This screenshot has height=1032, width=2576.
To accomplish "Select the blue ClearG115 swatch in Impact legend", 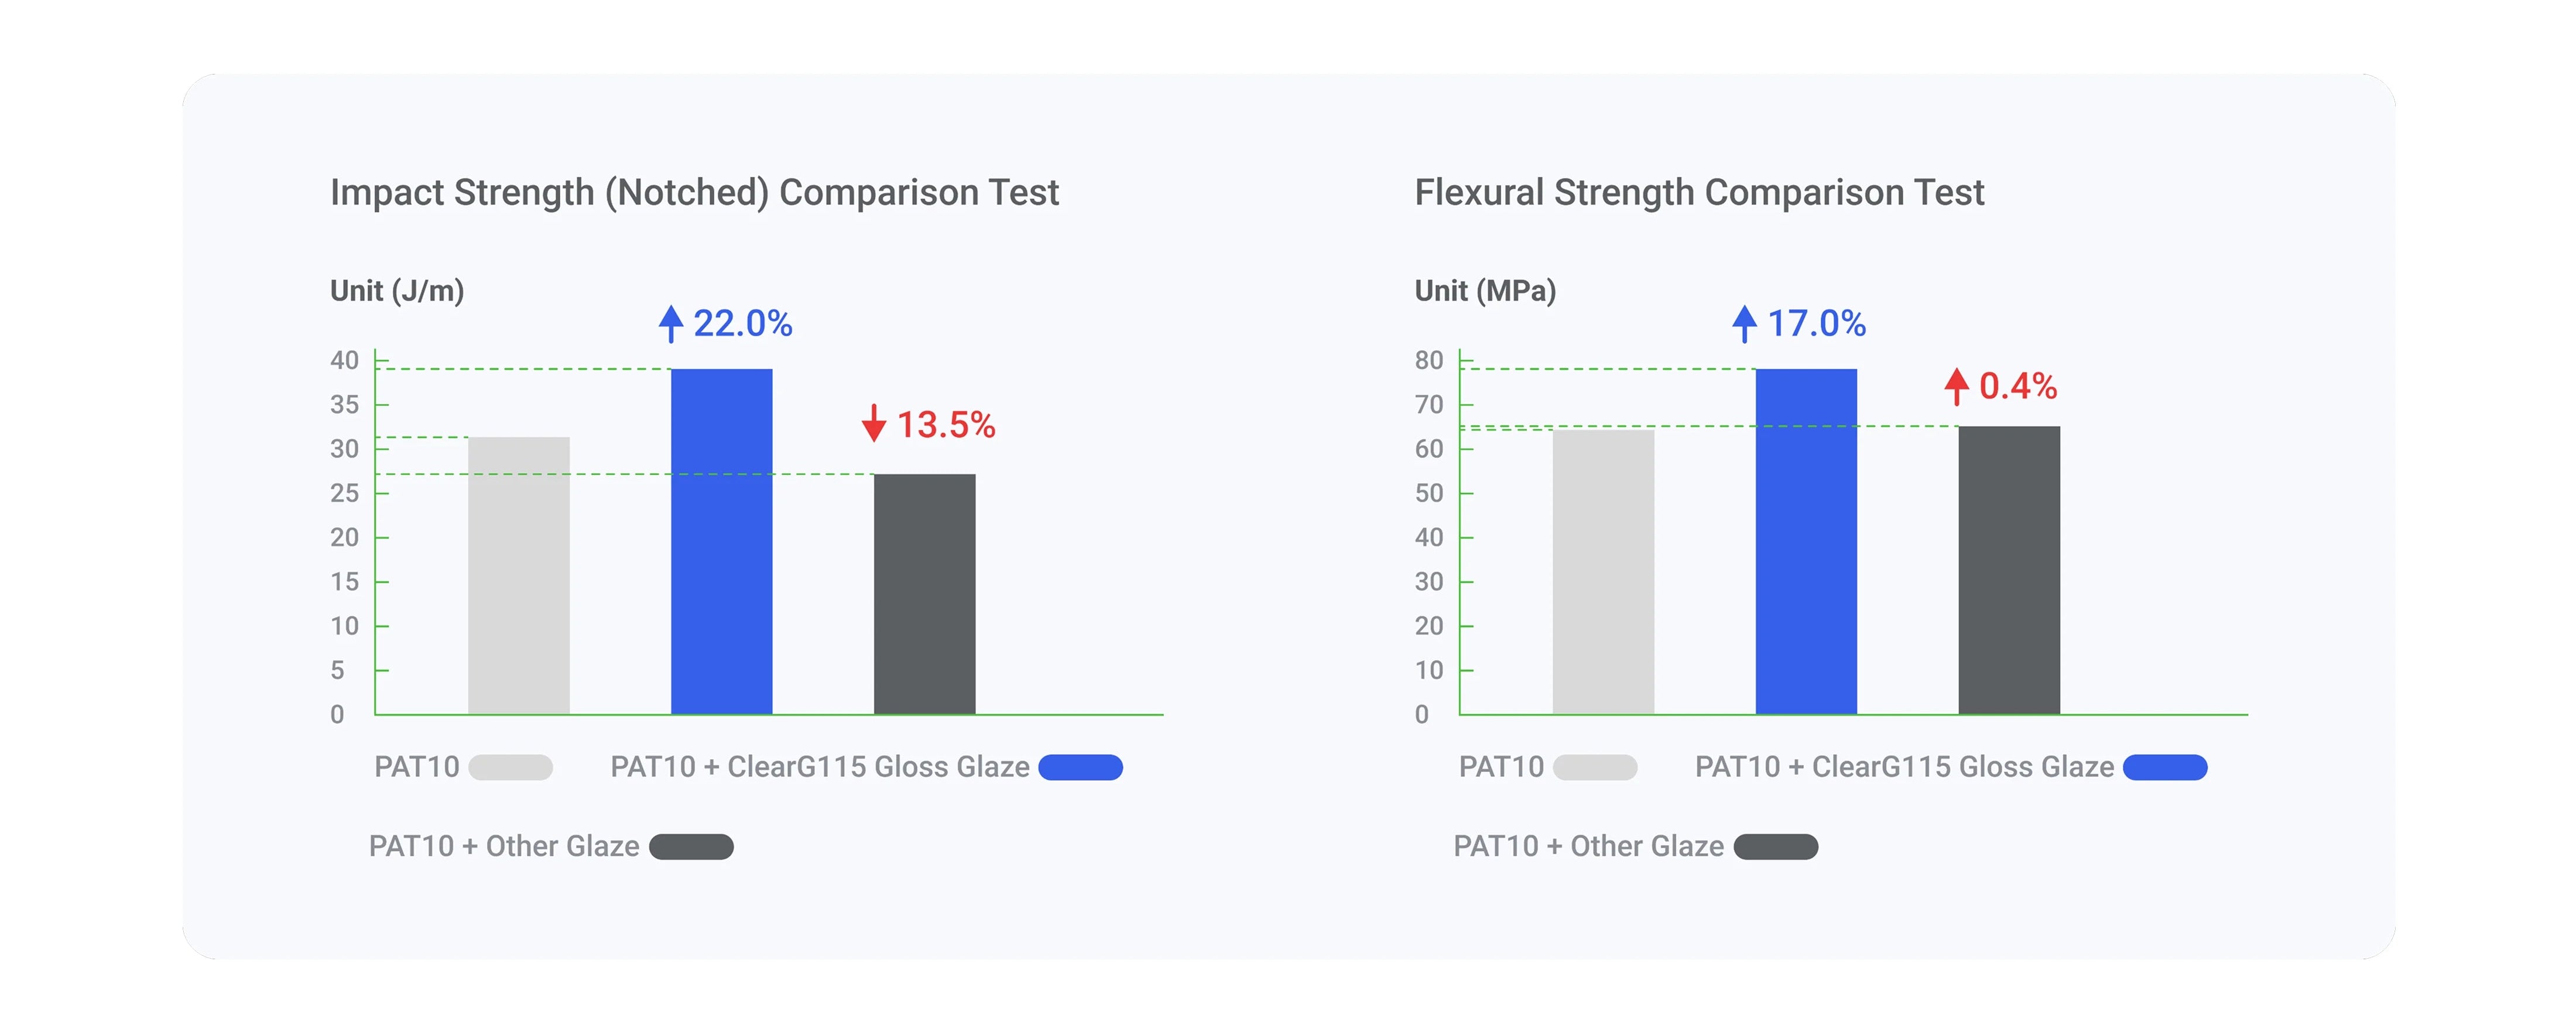I will point(1080,767).
